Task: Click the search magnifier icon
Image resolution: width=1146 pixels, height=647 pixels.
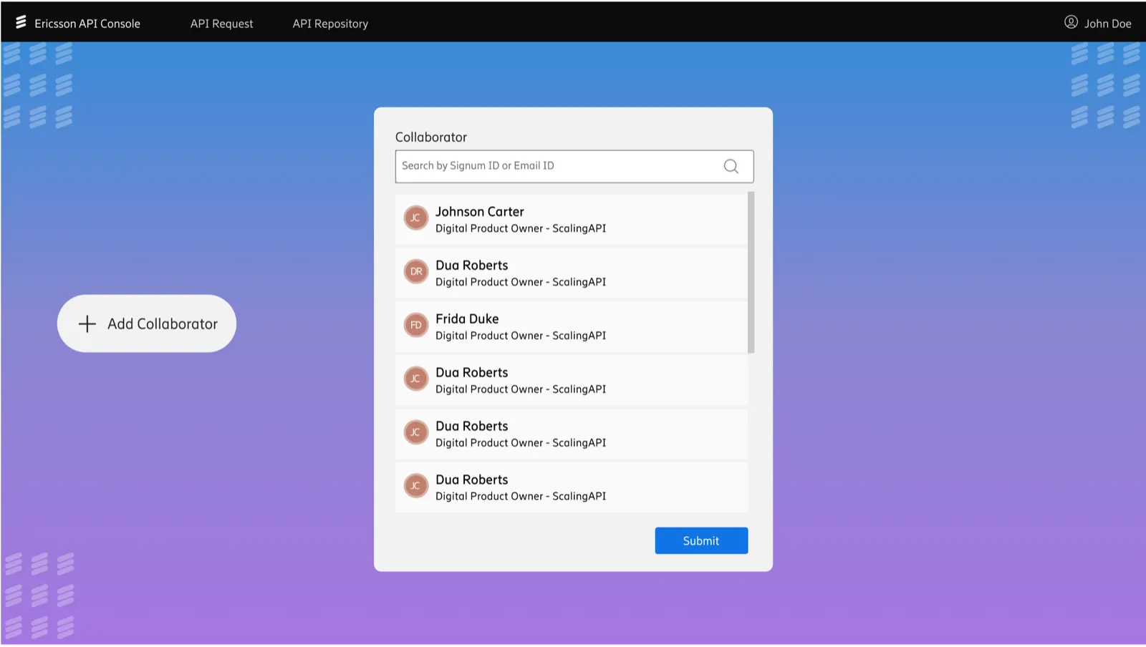Action: pos(731,166)
